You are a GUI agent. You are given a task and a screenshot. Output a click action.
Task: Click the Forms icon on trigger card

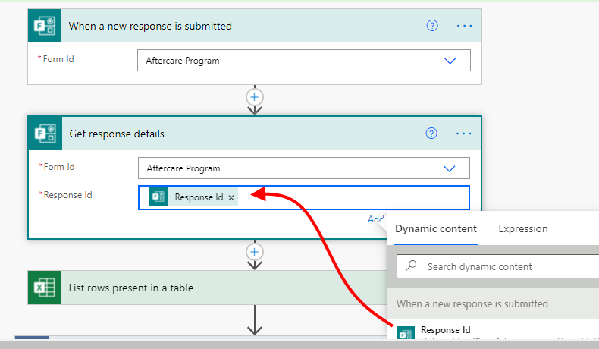pos(45,26)
